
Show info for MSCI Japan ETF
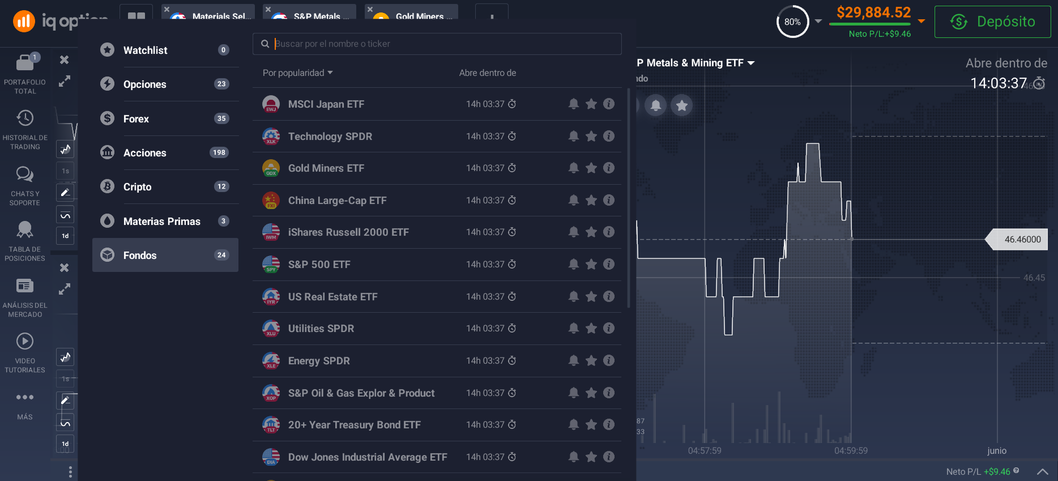609,104
